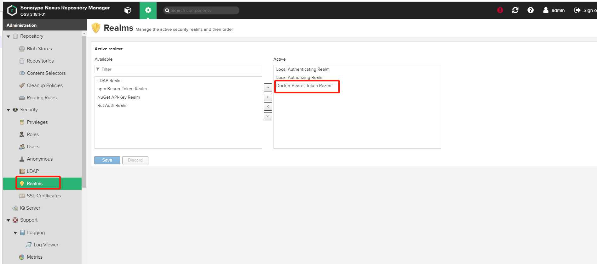Viewport: 597px width, 264px height.
Task: Click the Support lifebuoy icon
Action: tap(15, 220)
